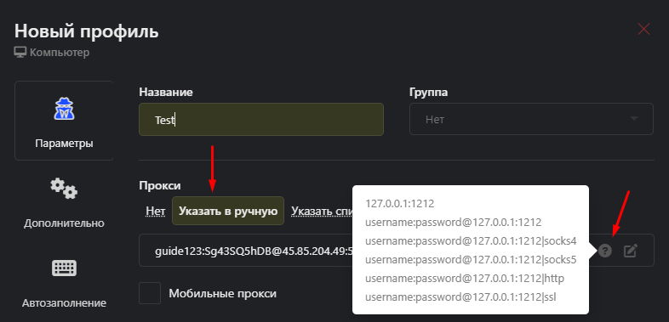Image resolution: width=669 pixels, height=322 pixels.
Task: Click the Компьютер profile type label
Action: (60, 53)
